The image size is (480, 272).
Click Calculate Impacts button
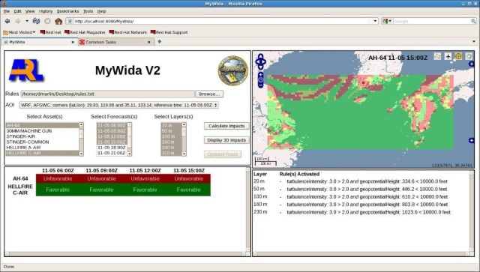[x=226, y=126]
